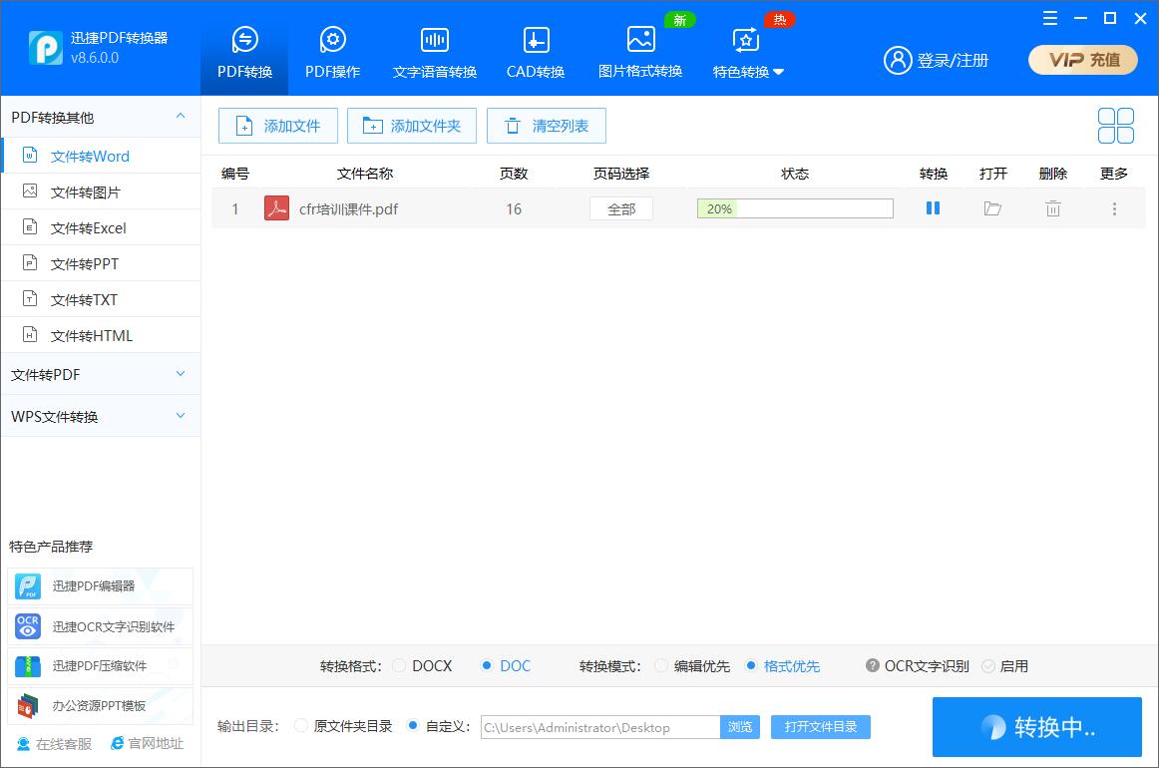Open the 文字语音转换 module
The width and height of the screenshot is (1159, 768).
434,50
